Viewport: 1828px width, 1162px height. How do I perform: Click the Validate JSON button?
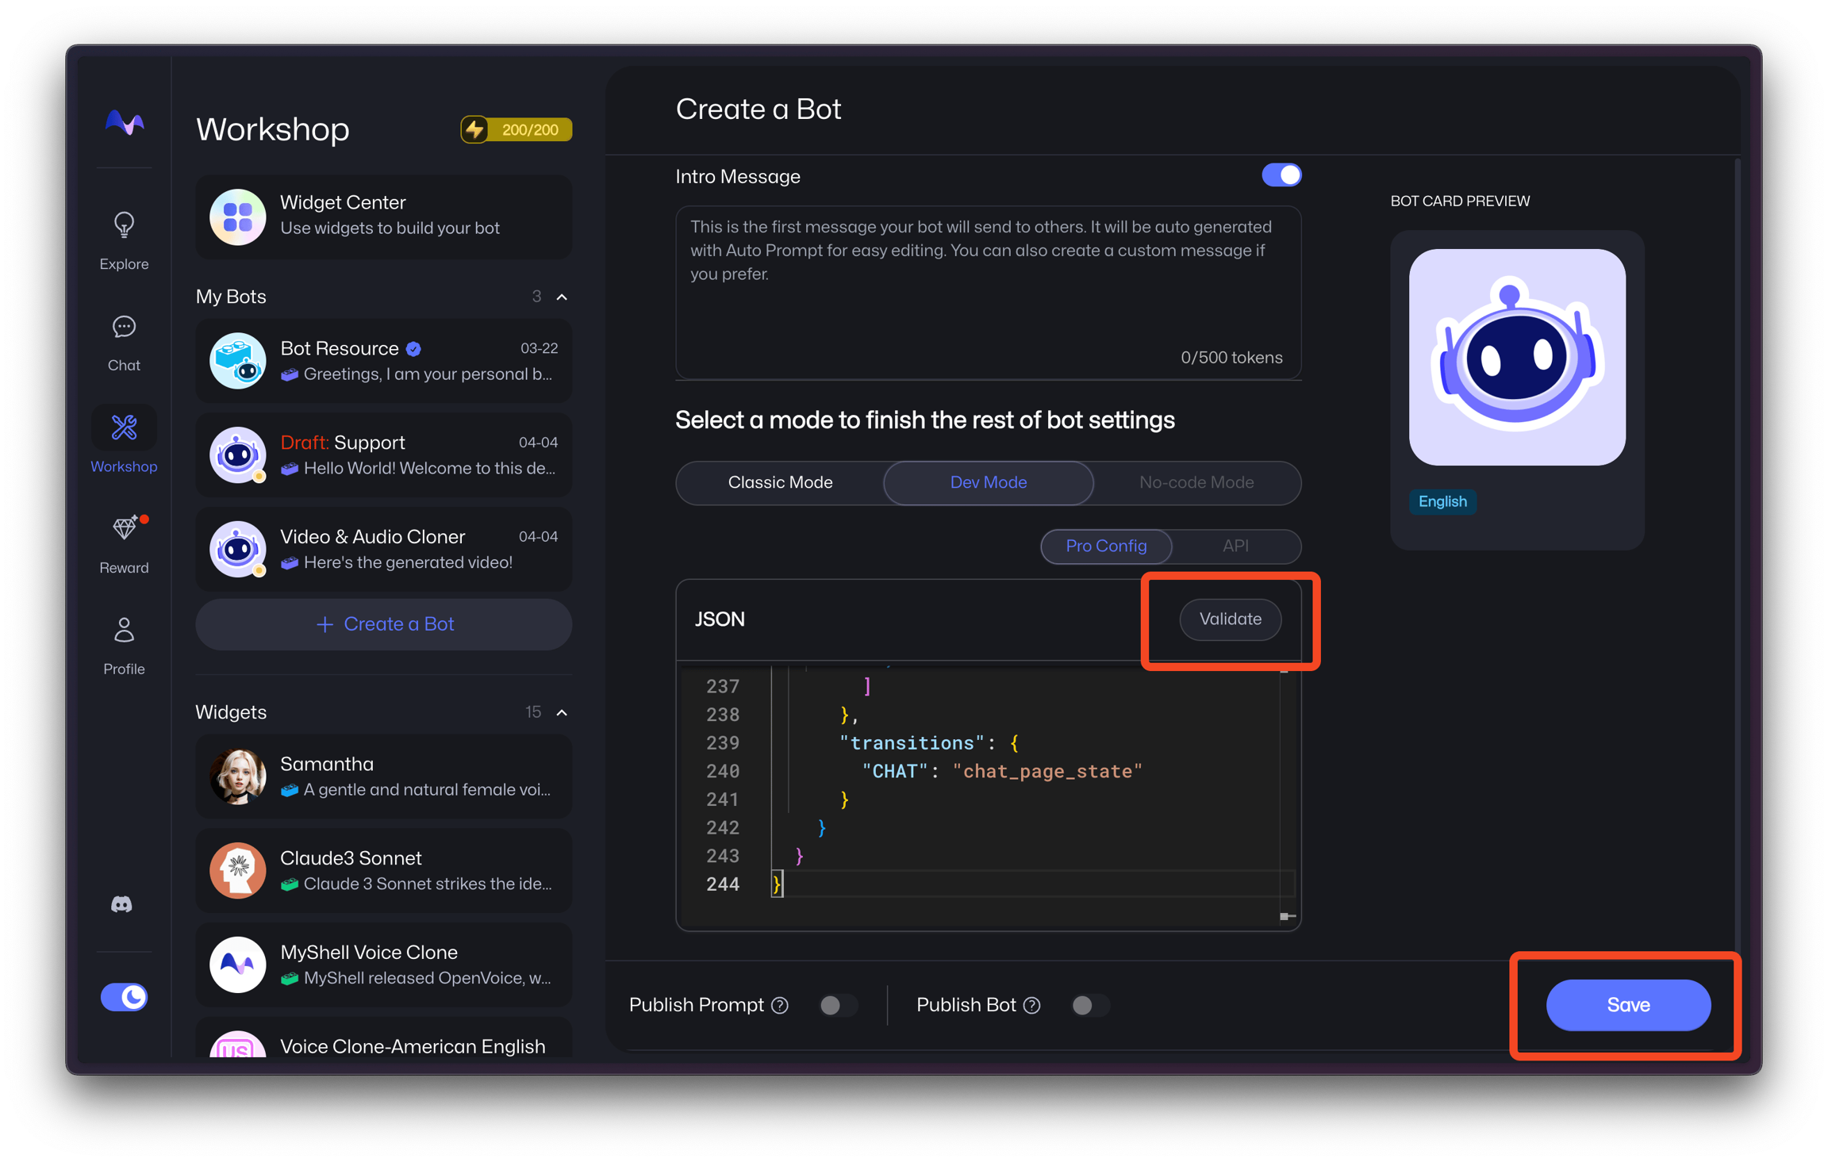tap(1230, 619)
